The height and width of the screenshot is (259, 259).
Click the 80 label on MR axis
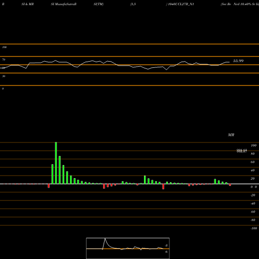coord(253,154)
